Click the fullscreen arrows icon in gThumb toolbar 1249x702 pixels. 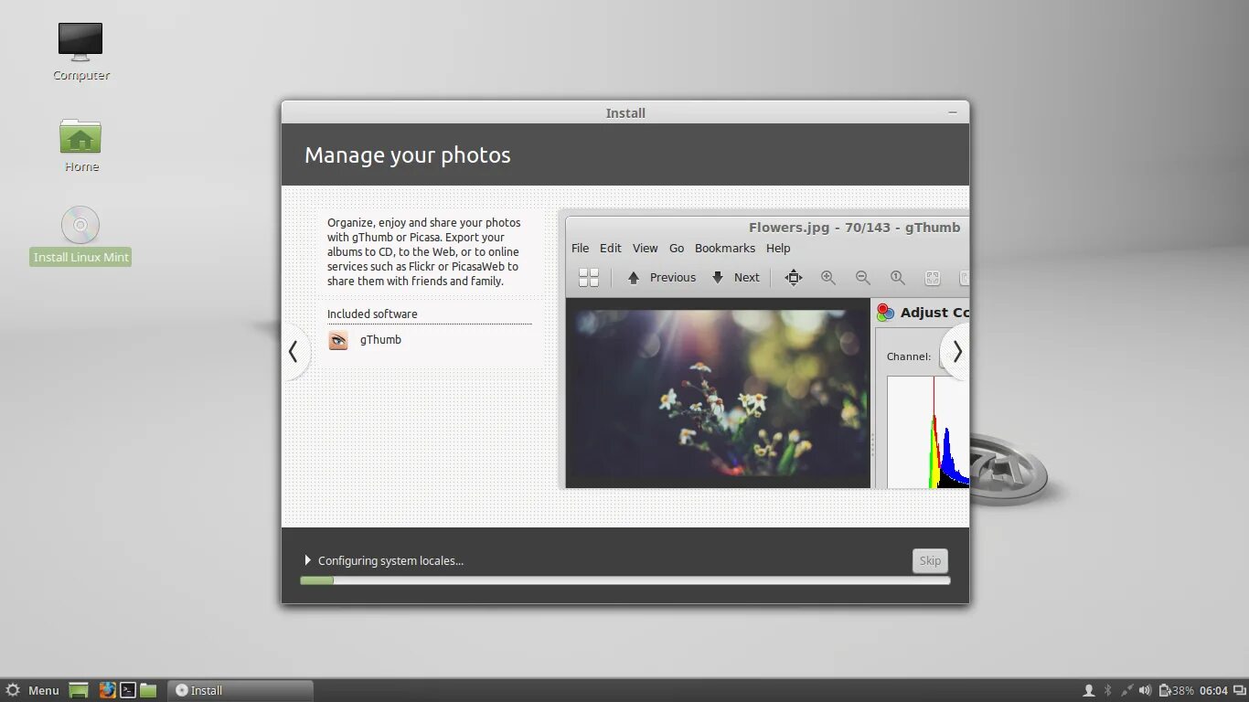pos(794,278)
